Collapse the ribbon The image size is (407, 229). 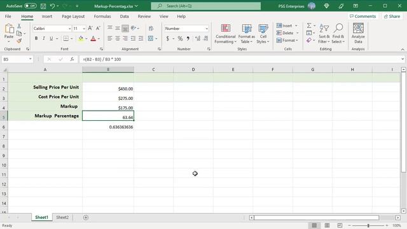point(403,49)
